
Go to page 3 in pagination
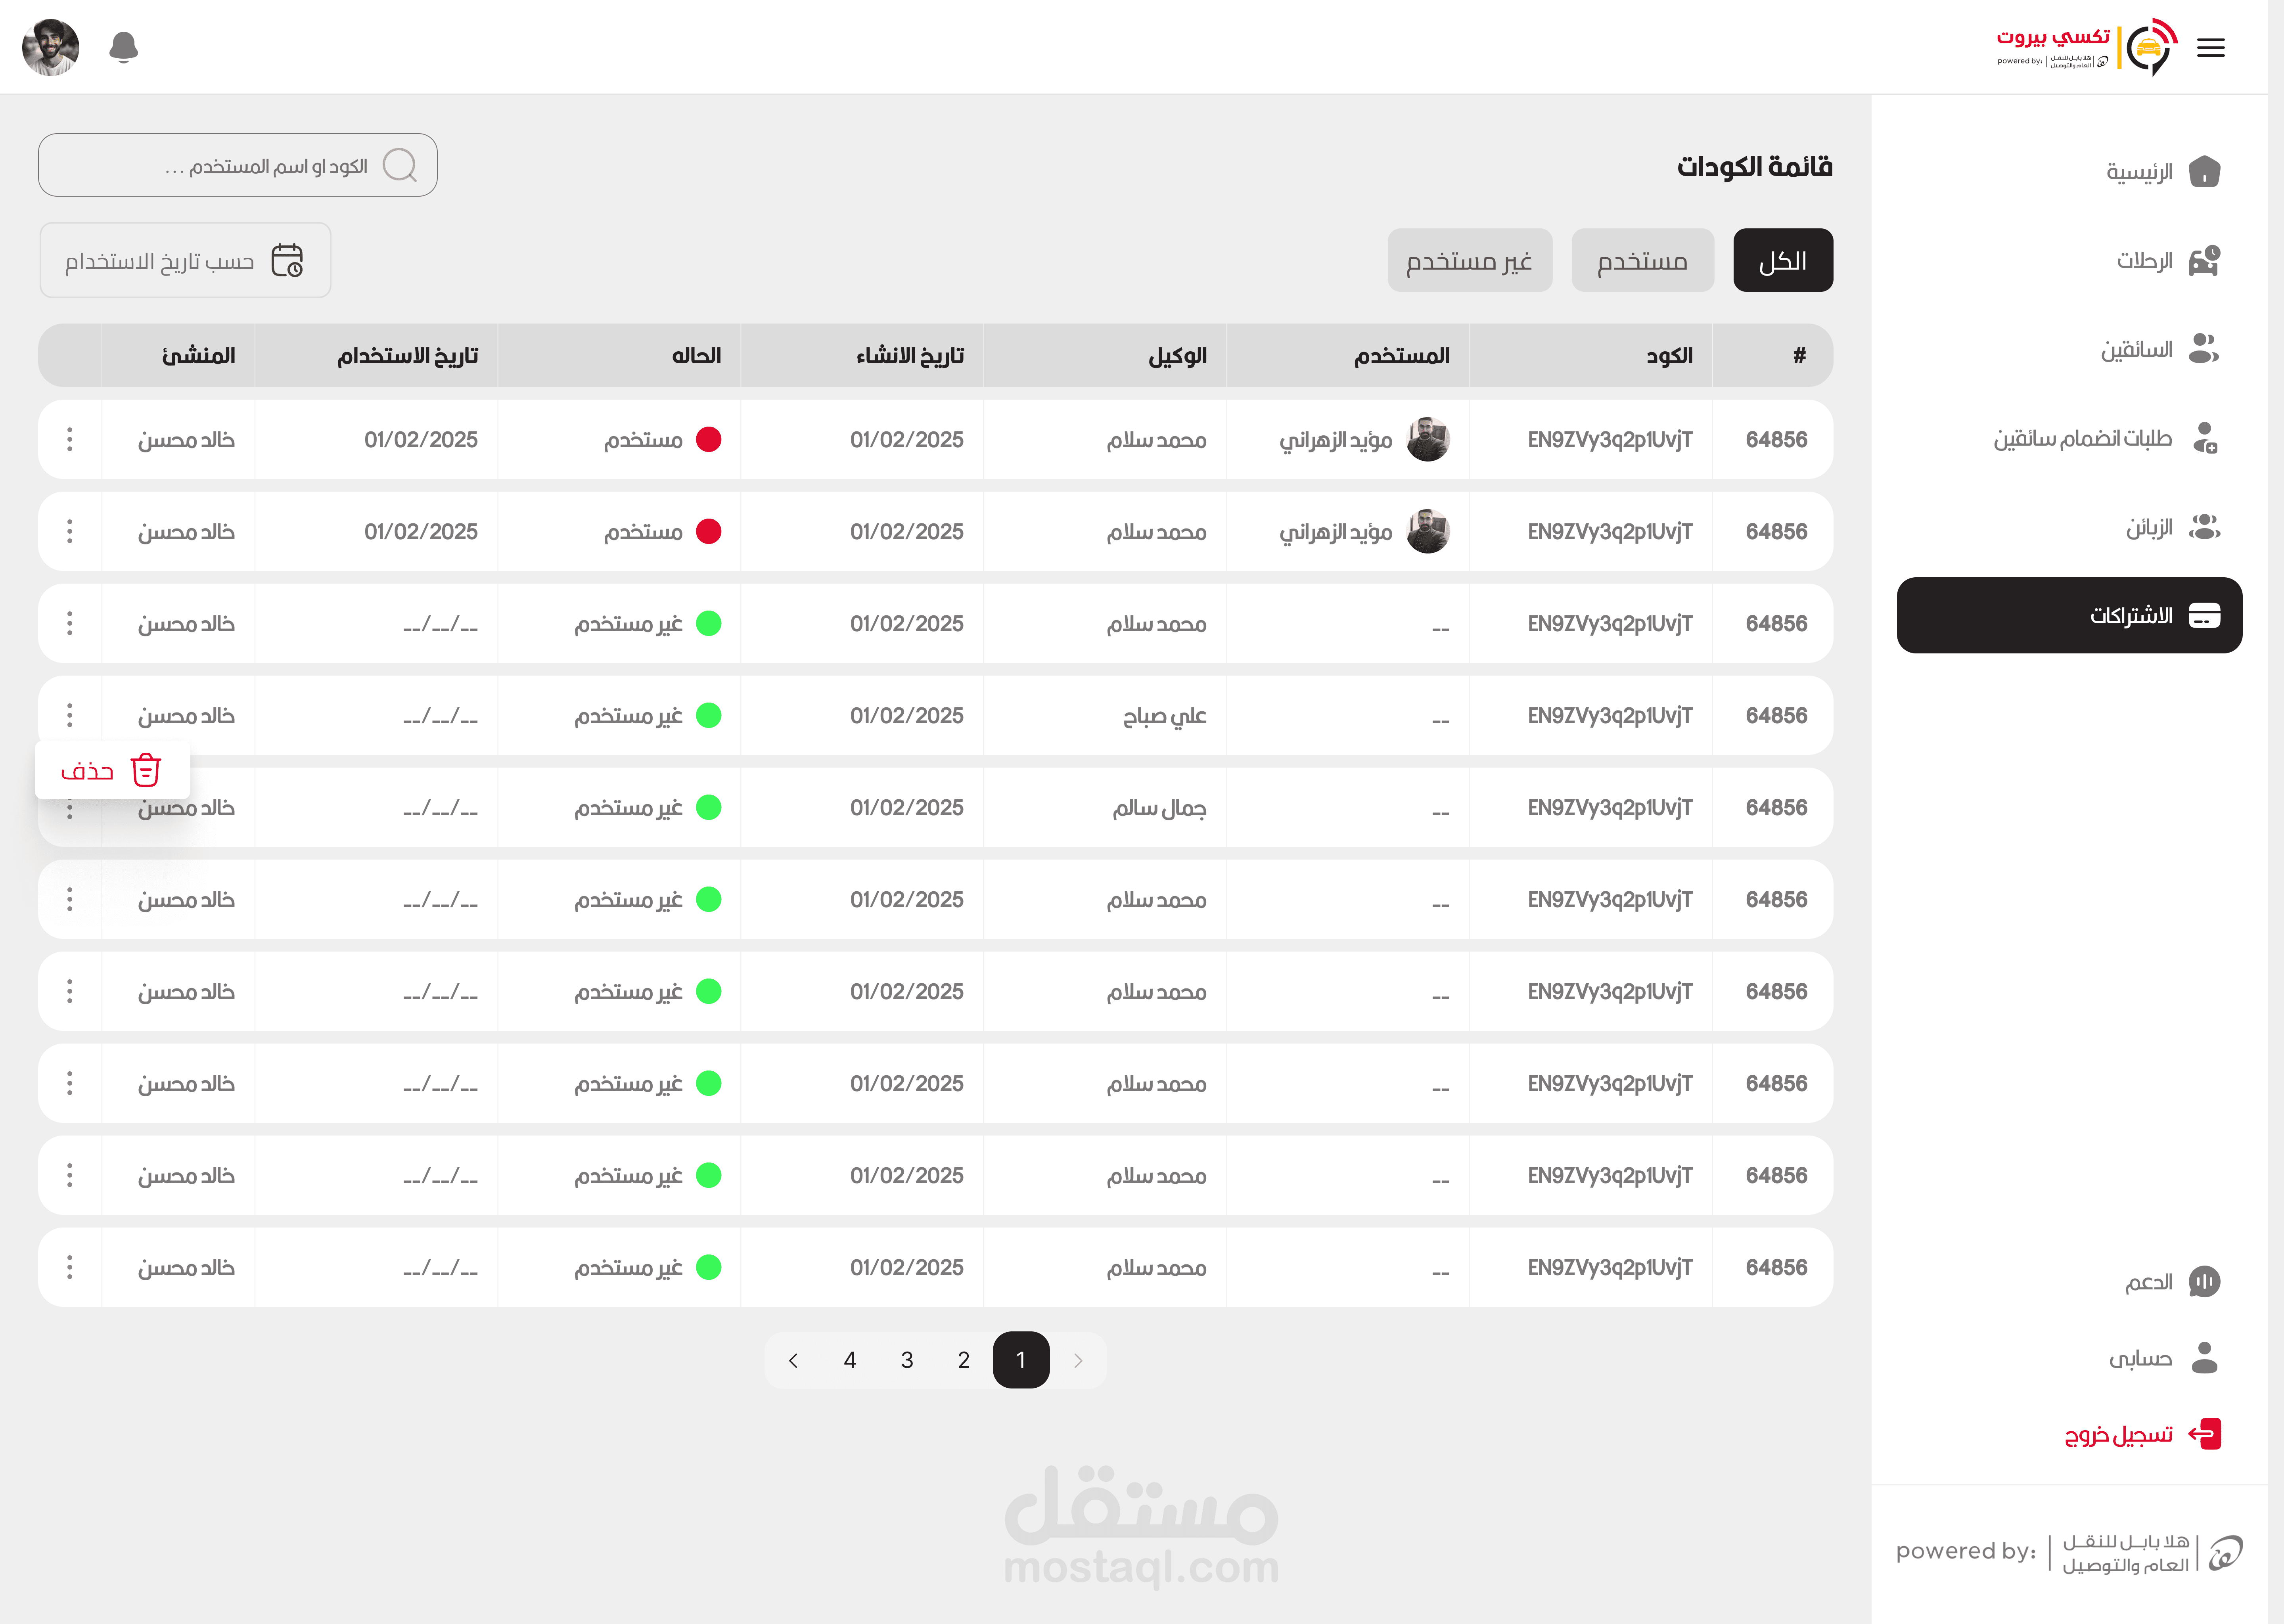[x=906, y=1360]
